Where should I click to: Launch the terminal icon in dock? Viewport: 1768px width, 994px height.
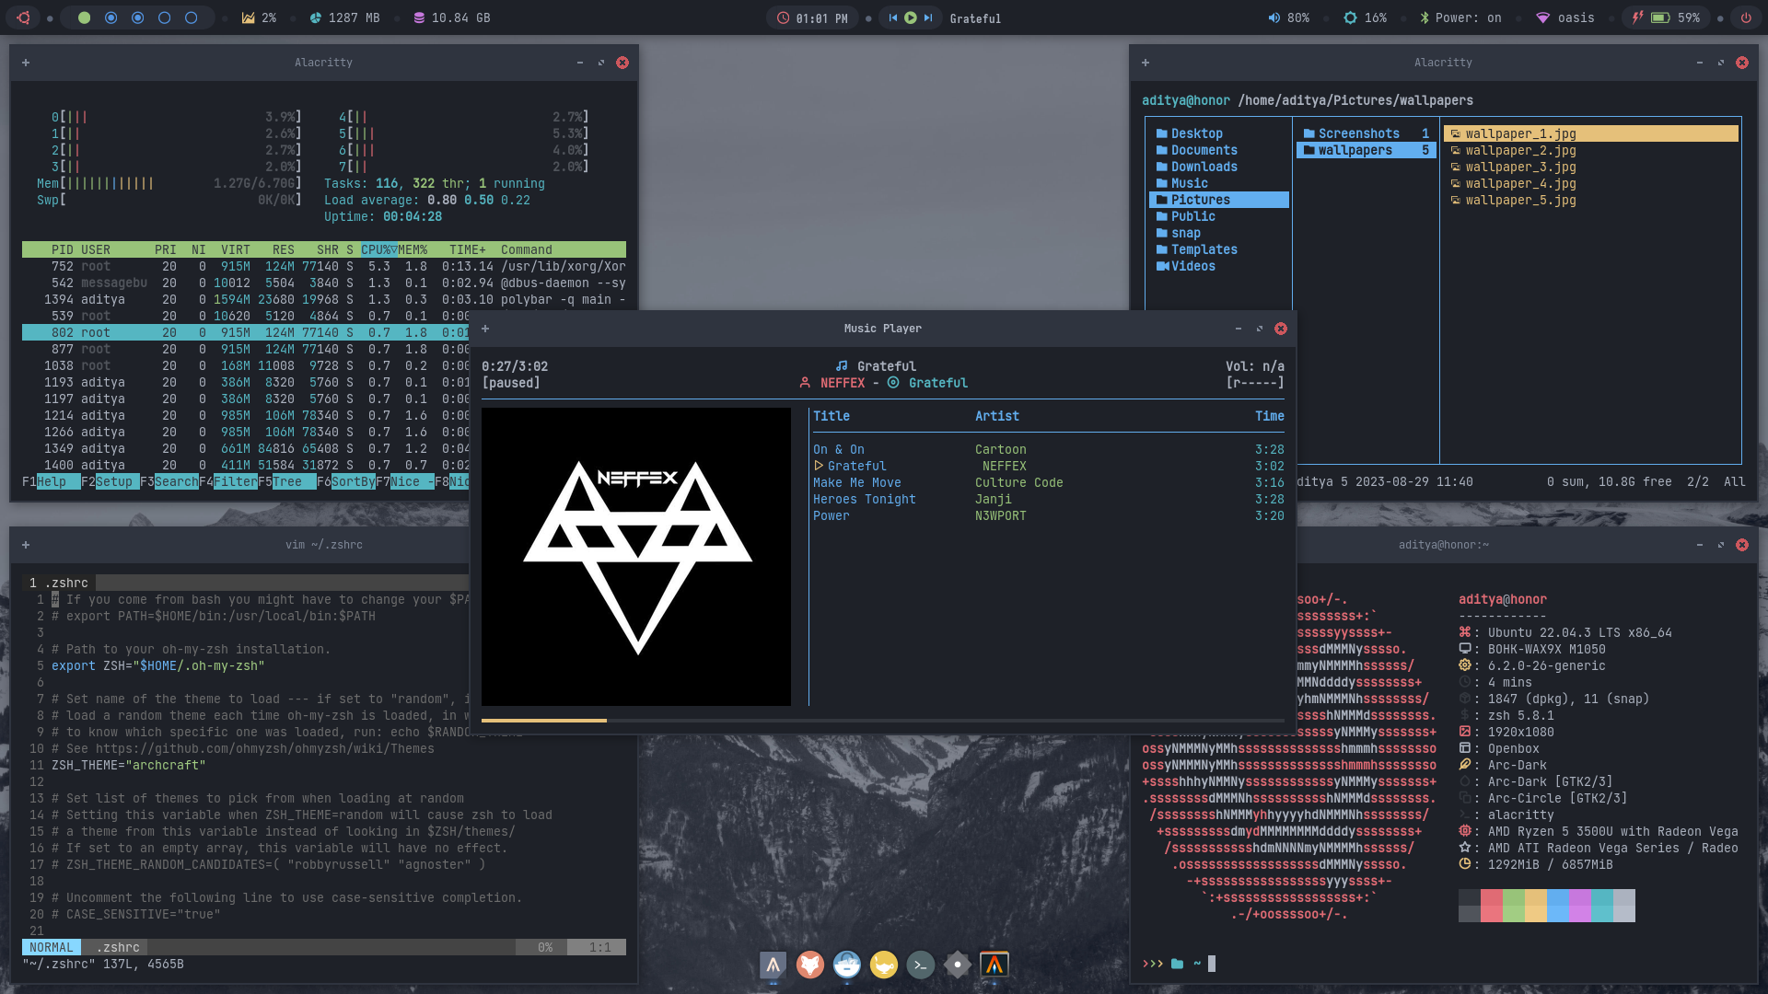click(920, 965)
